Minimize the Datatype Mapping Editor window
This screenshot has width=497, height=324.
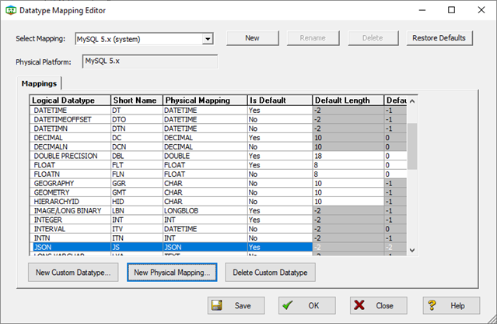point(422,10)
